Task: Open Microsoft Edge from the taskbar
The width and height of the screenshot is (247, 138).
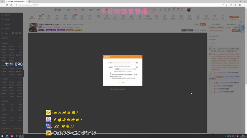Action: point(7,136)
